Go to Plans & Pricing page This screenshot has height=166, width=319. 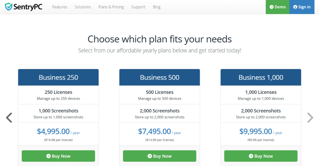point(111,7)
